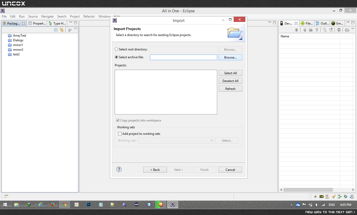Open Firefox from the taskbar
Viewport: 357px width, 215px height.
[x=53, y=205]
